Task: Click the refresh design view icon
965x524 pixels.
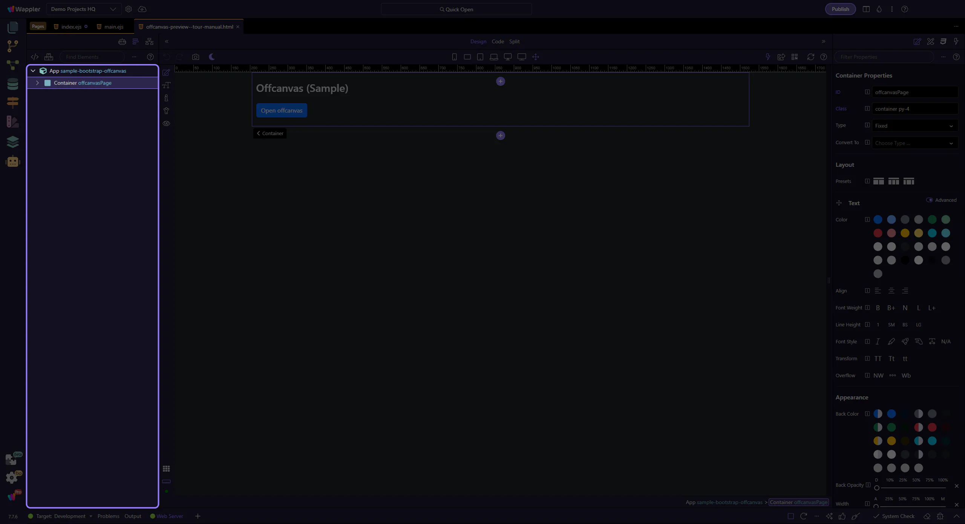Action: 810,57
